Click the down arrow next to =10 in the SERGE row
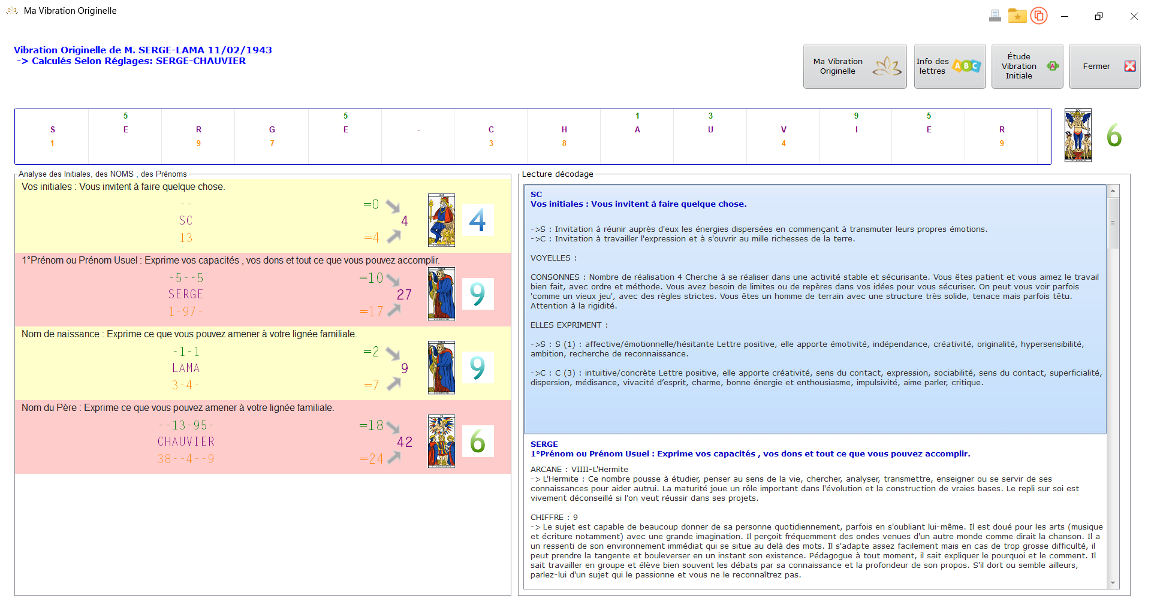The height and width of the screenshot is (611, 1151). [x=393, y=280]
